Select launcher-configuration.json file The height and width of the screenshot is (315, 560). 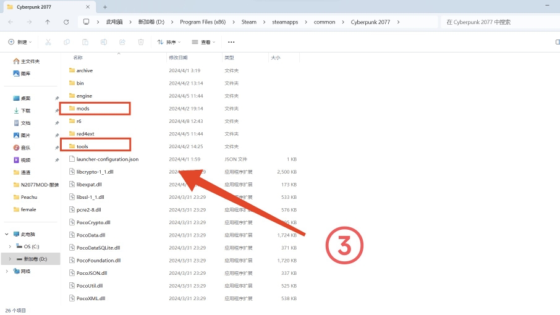(x=107, y=159)
